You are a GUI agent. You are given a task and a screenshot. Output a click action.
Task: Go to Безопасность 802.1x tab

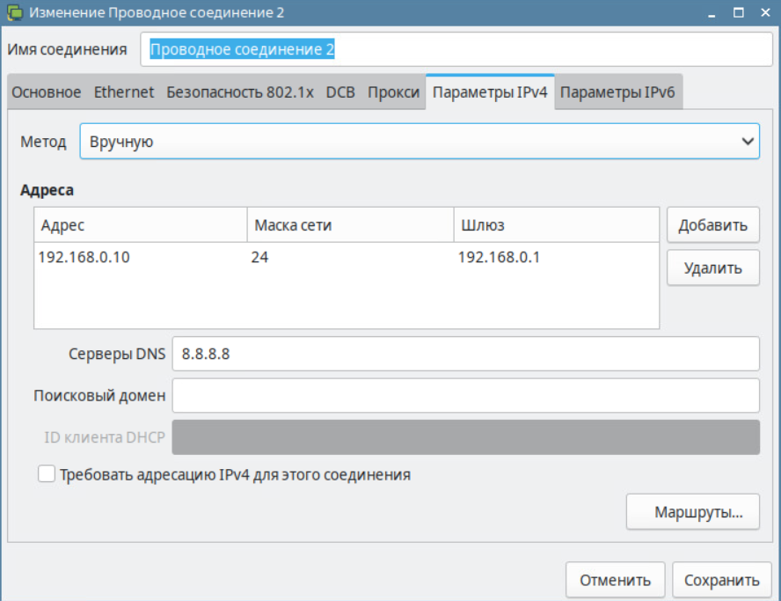click(x=240, y=92)
